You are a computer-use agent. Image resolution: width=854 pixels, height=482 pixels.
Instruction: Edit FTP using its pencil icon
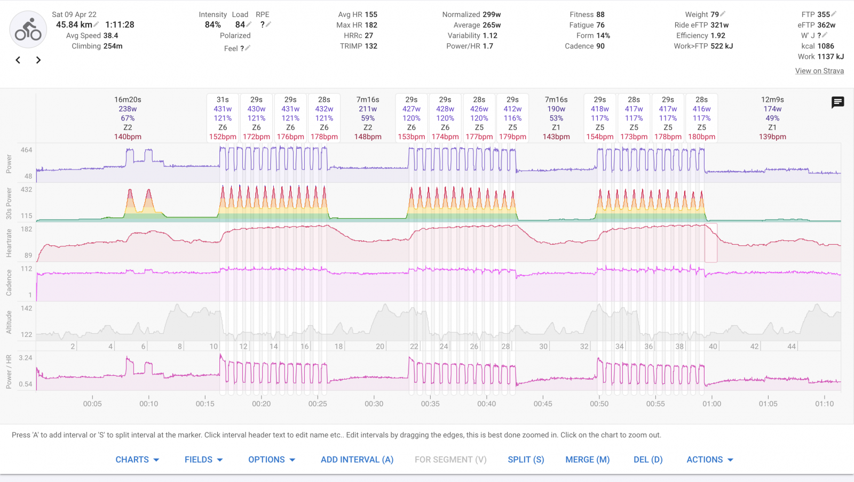(x=834, y=14)
